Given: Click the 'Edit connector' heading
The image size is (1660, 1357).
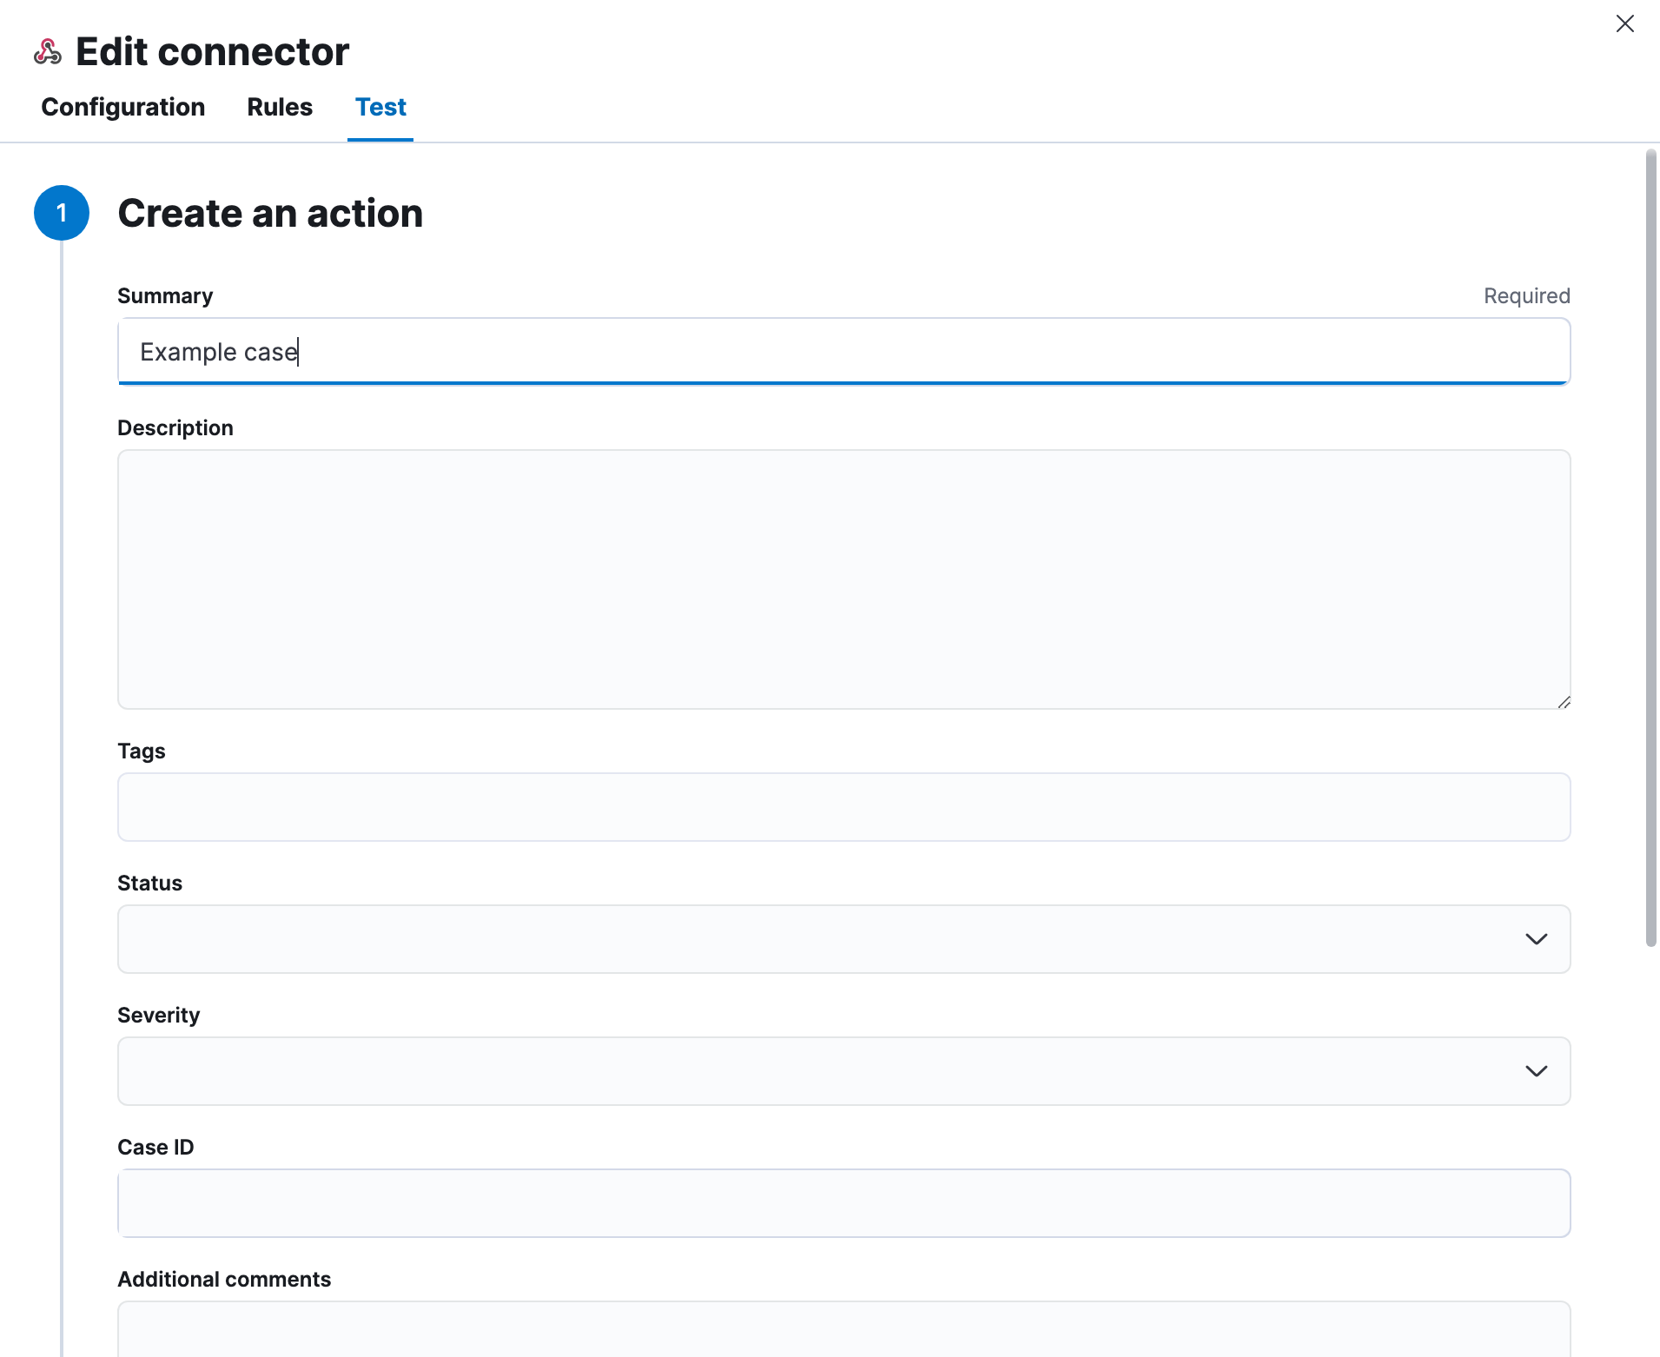Looking at the screenshot, I should (x=212, y=51).
